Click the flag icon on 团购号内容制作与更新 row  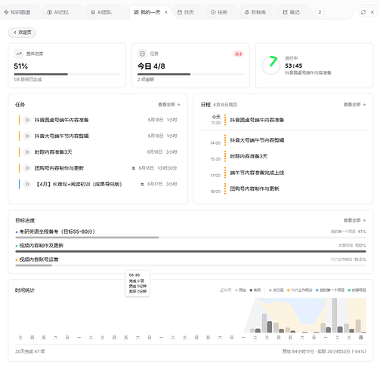point(134,168)
